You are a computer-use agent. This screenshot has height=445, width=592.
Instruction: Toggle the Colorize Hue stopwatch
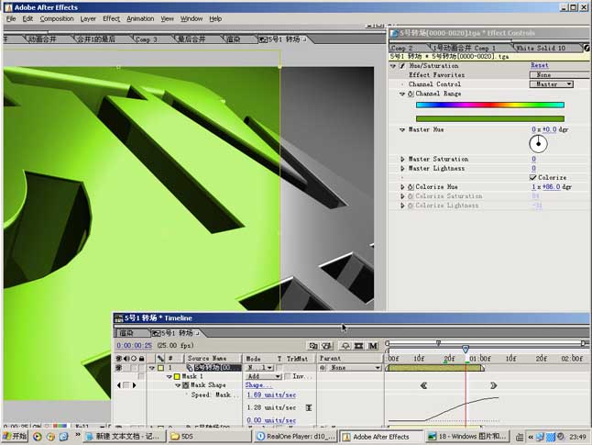tap(411, 187)
